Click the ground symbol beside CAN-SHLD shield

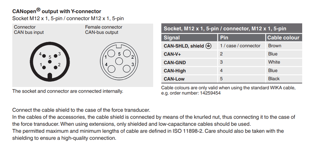208,46
